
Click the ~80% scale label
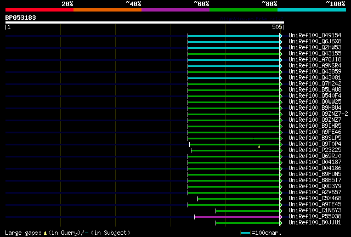269,4
